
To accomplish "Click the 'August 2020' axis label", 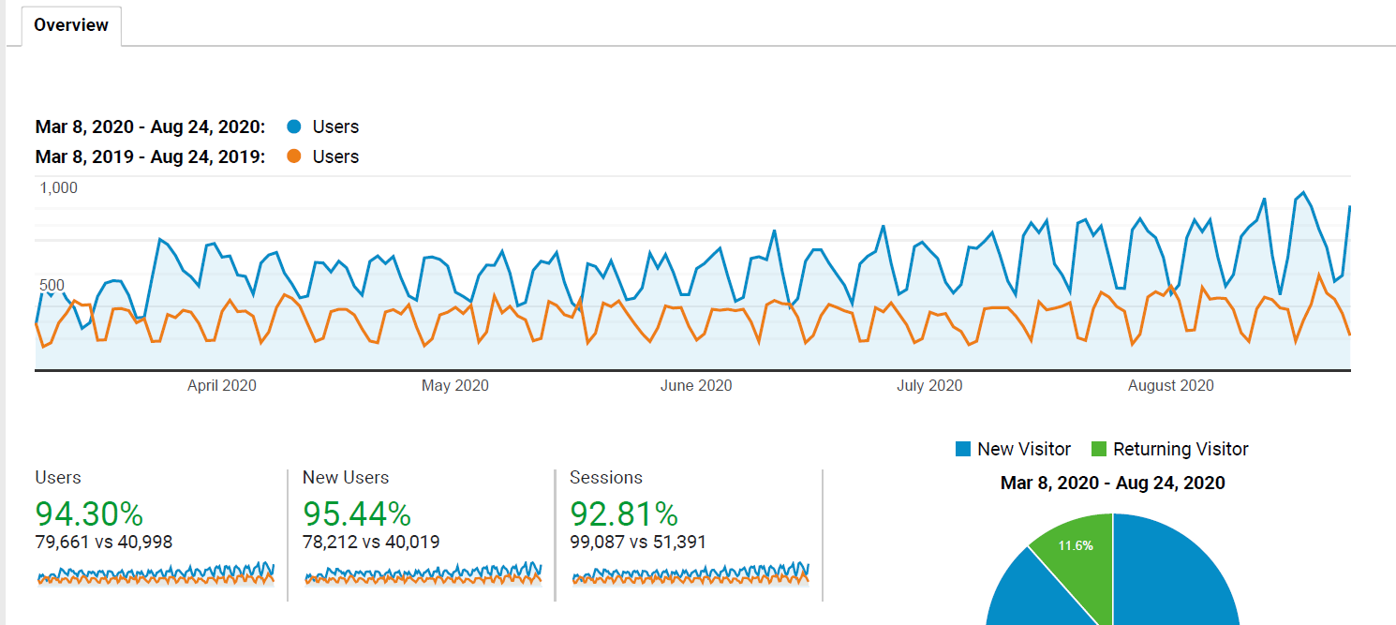I will (x=1170, y=385).
